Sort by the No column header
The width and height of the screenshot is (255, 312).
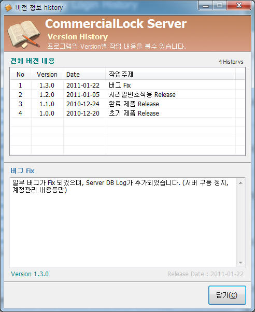pyautogui.click(x=21, y=75)
